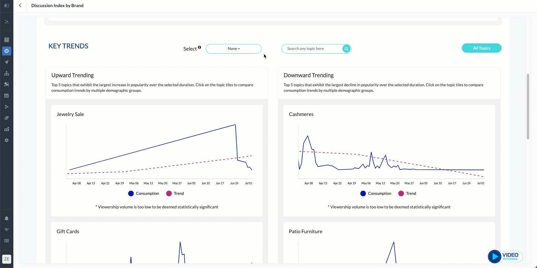Toggle Consumption legend in Jewelry Sale chart
The width and height of the screenshot is (537, 268).
(144, 194)
